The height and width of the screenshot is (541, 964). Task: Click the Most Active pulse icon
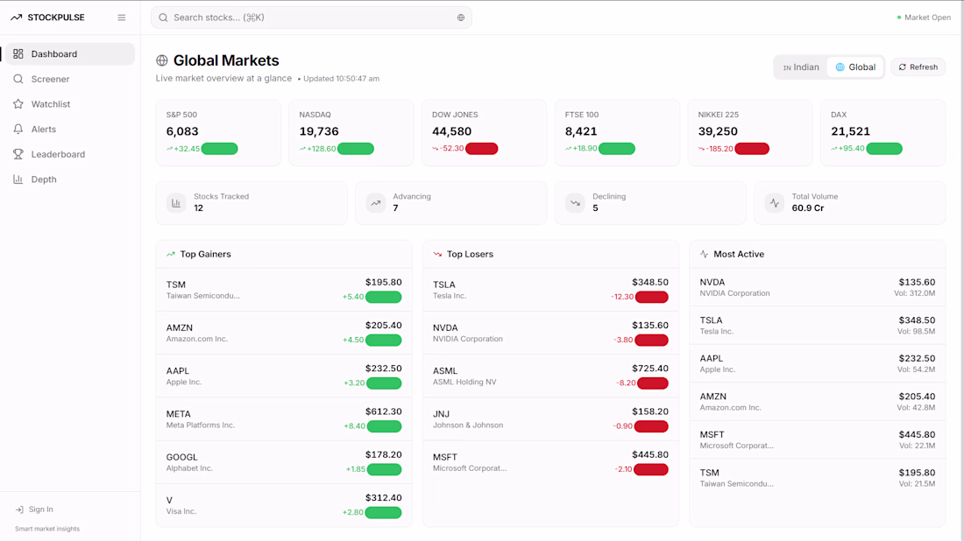point(704,254)
